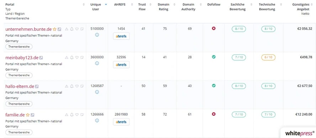Toggle the bell notification for meinbaby123.de

click(72, 57)
